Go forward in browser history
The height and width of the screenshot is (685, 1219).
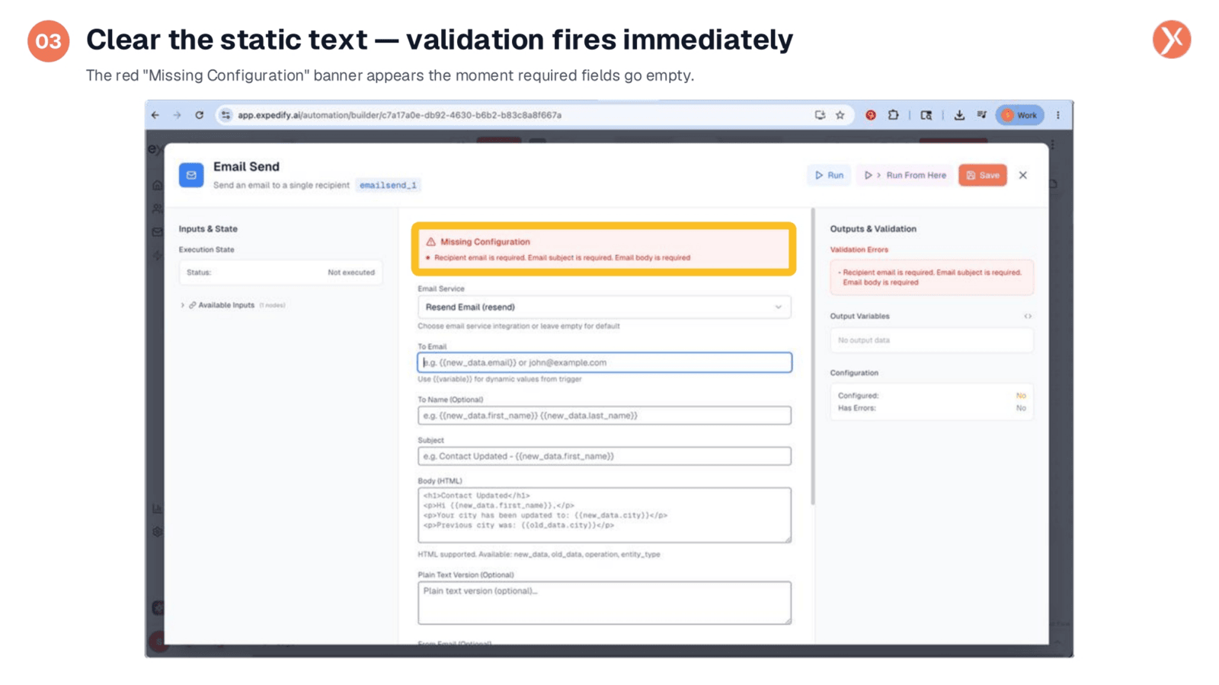(177, 115)
